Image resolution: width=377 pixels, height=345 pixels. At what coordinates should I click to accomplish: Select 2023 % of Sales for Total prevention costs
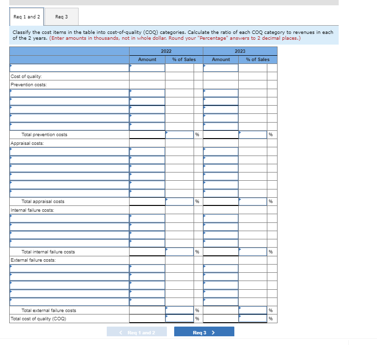253,135
